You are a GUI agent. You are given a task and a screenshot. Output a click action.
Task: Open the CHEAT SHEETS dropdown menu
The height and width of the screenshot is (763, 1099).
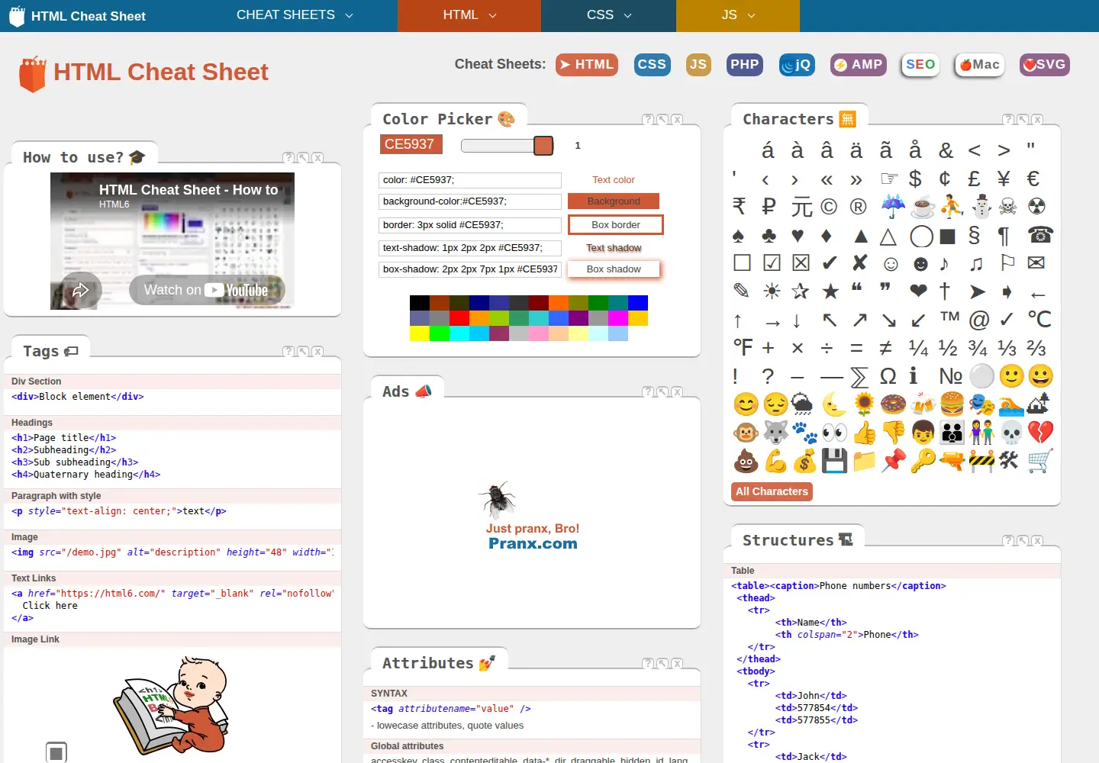coord(294,15)
